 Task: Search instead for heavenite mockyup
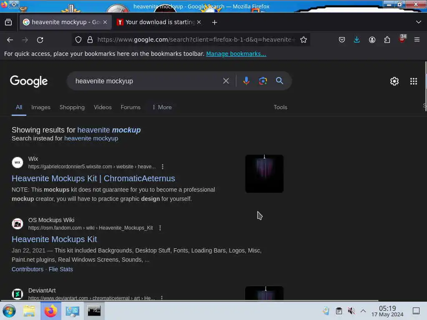(x=91, y=138)
